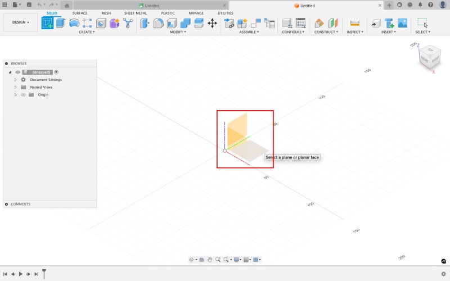Select the Combine tool

coord(186,23)
